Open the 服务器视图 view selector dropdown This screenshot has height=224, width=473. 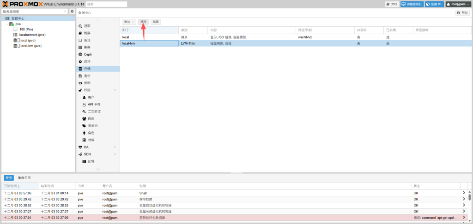[x=35, y=11]
